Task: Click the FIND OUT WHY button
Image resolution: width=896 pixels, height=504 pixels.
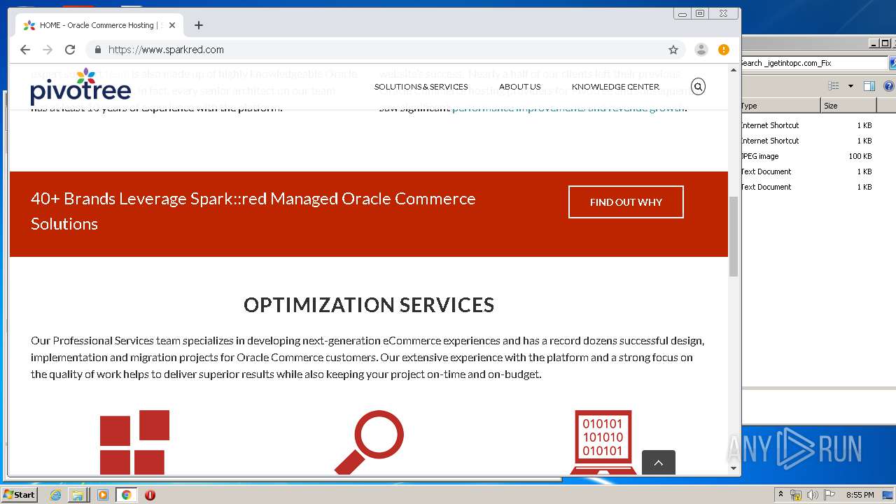Action: tap(626, 202)
